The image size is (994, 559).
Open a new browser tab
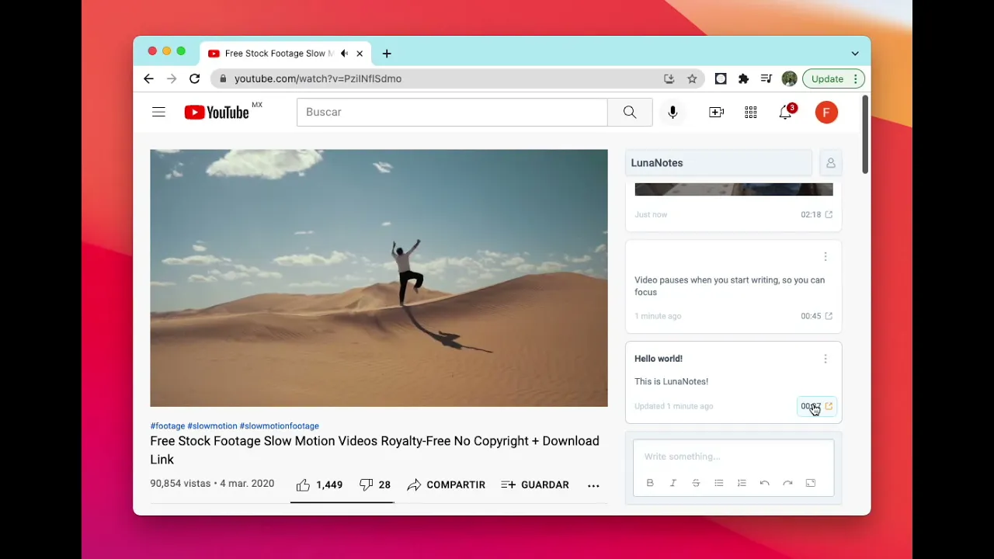click(387, 54)
